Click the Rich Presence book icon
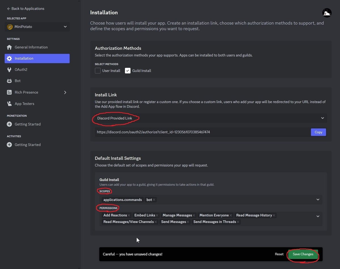 point(10,92)
